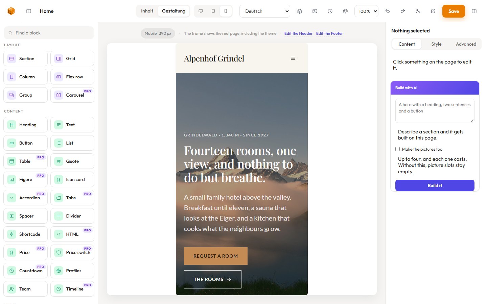The width and height of the screenshot is (487, 304).
Task: Open the media image icon
Action: [315, 11]
